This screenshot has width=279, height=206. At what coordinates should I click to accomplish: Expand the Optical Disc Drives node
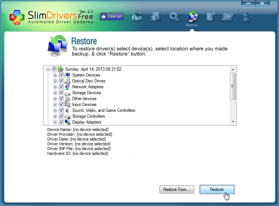click(x=55, y=81)
